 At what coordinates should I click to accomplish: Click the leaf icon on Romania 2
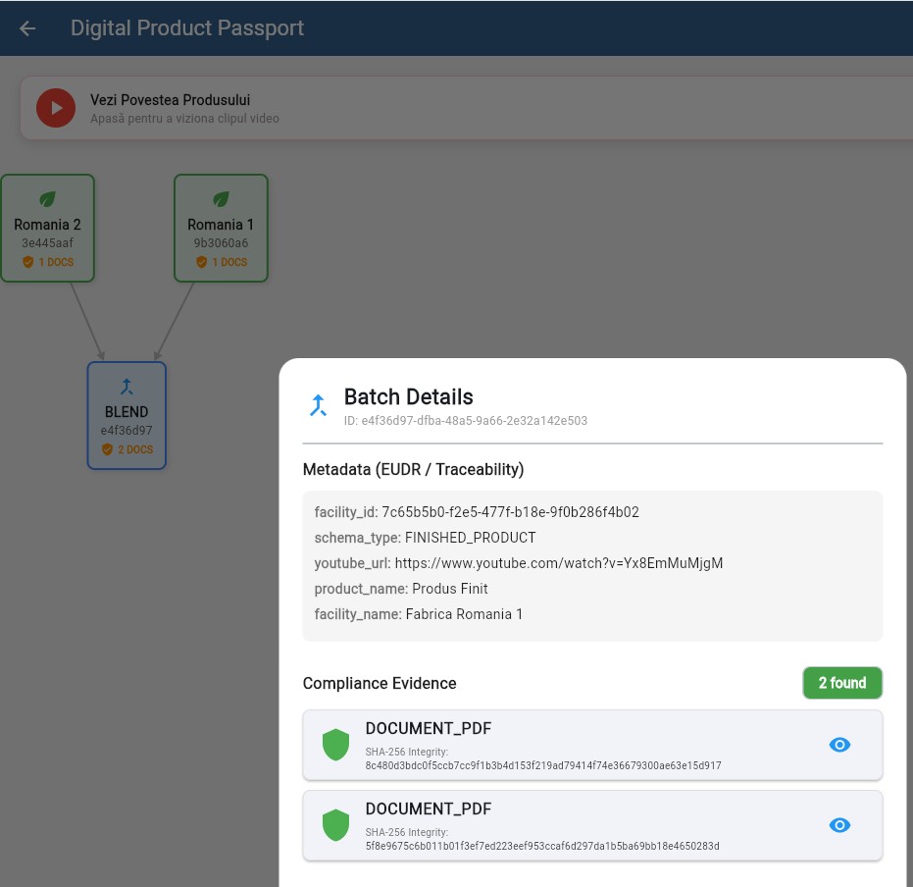pos(47,199)
